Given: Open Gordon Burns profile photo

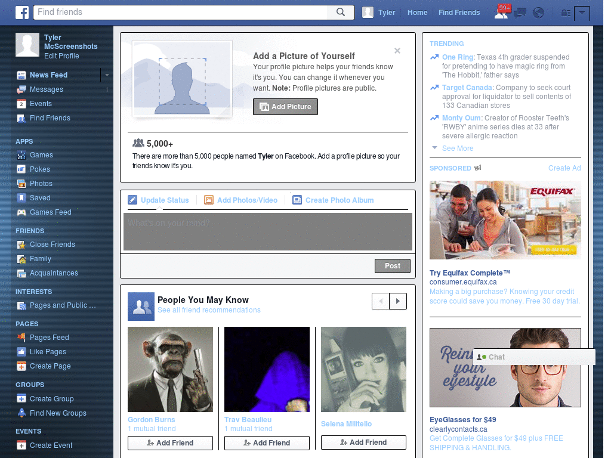Looking at the screenshot, I should click(x=170, y=369).
